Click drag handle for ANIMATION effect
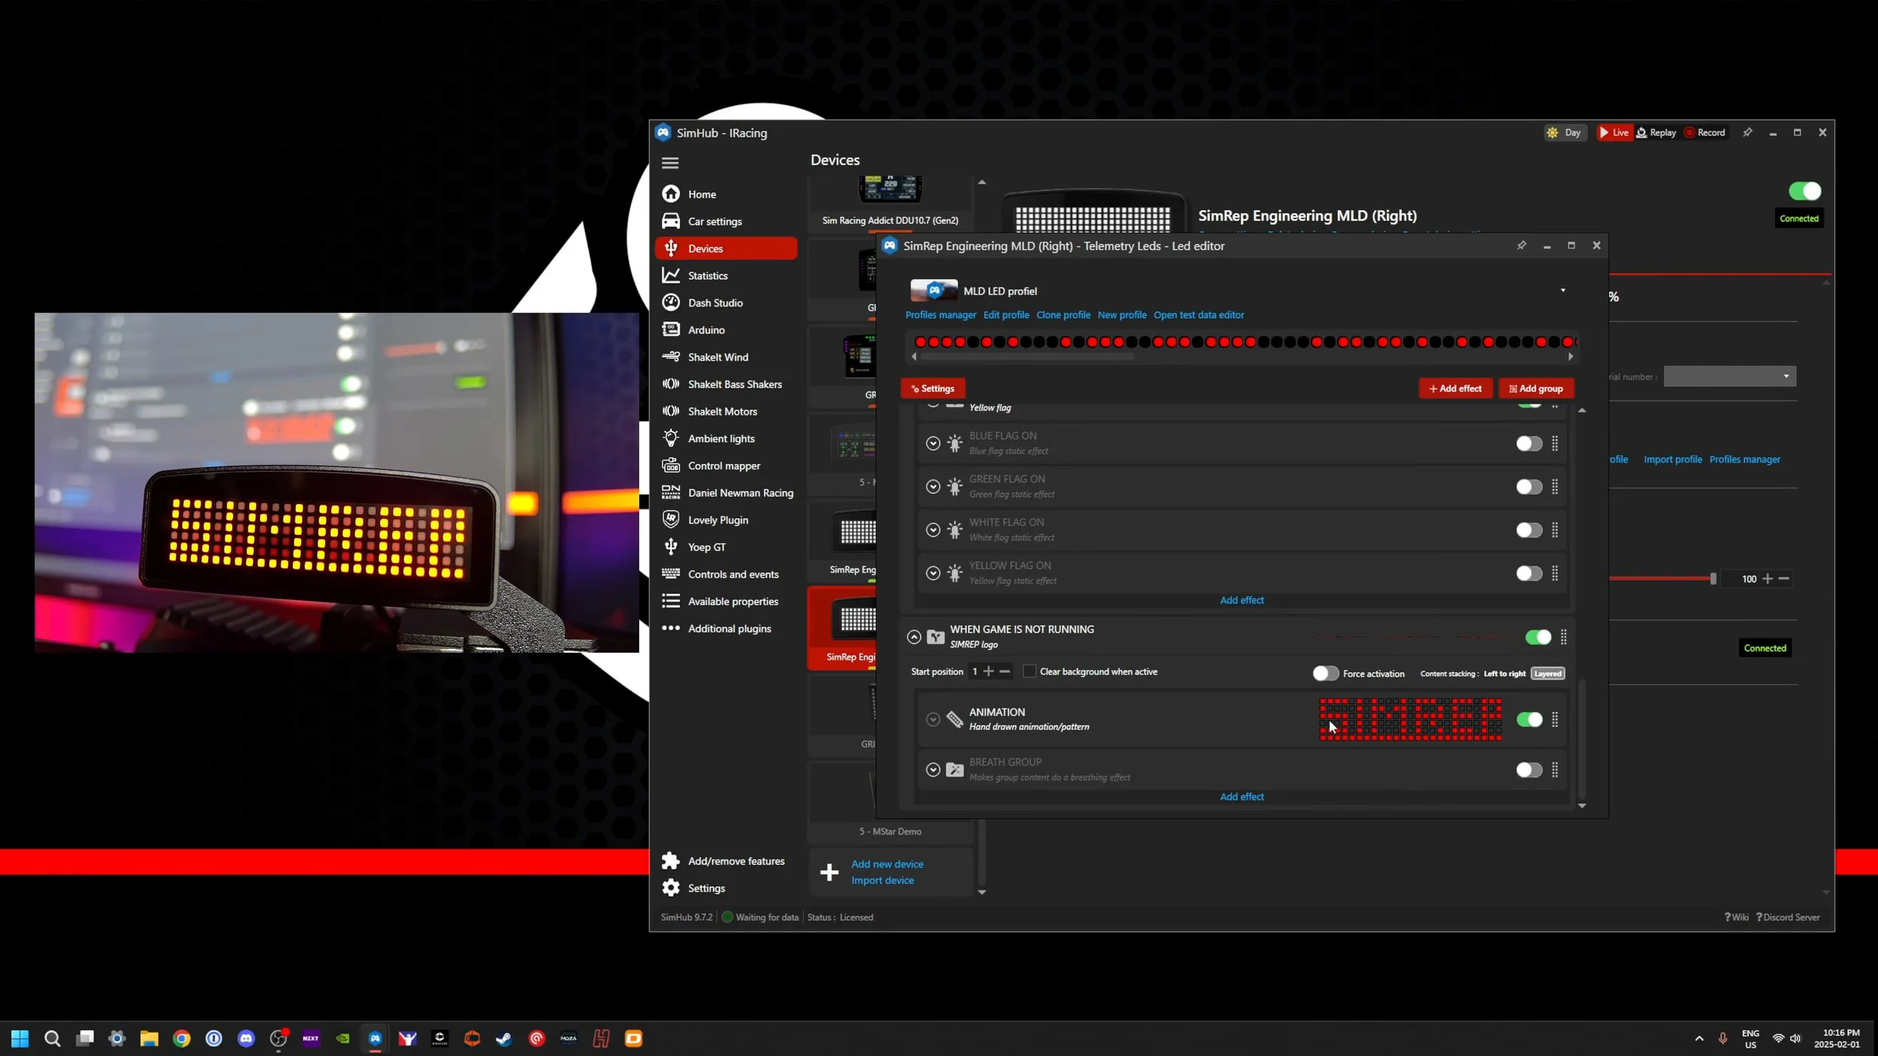This screenshot has height=1056, width=1878. [1555, 720]
